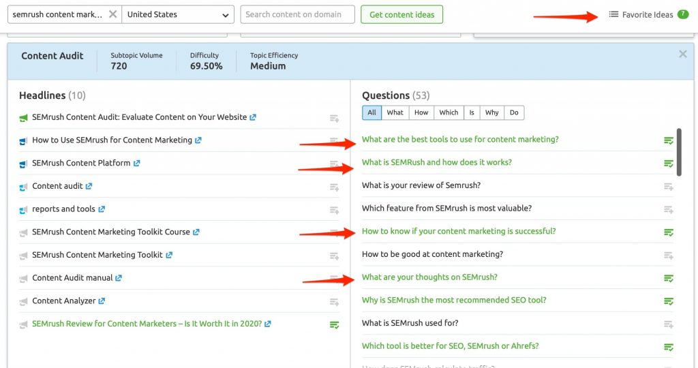Add Content Analyzer headline to favorites
The width and height of the screenshot is (698, 368).
[334, 302]
